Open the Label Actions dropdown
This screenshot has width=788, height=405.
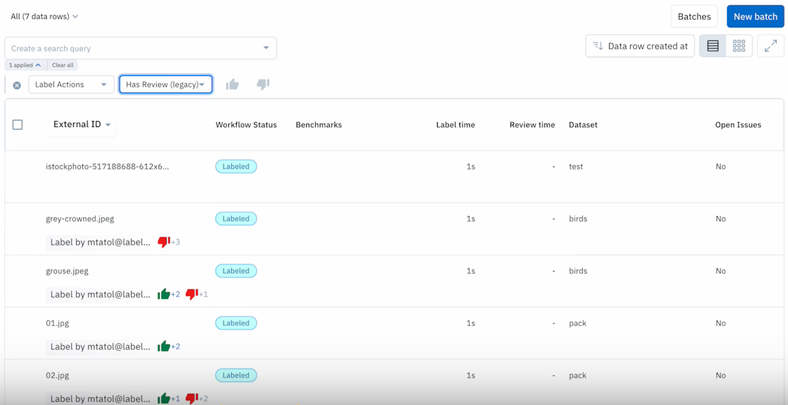coord(72,85)
